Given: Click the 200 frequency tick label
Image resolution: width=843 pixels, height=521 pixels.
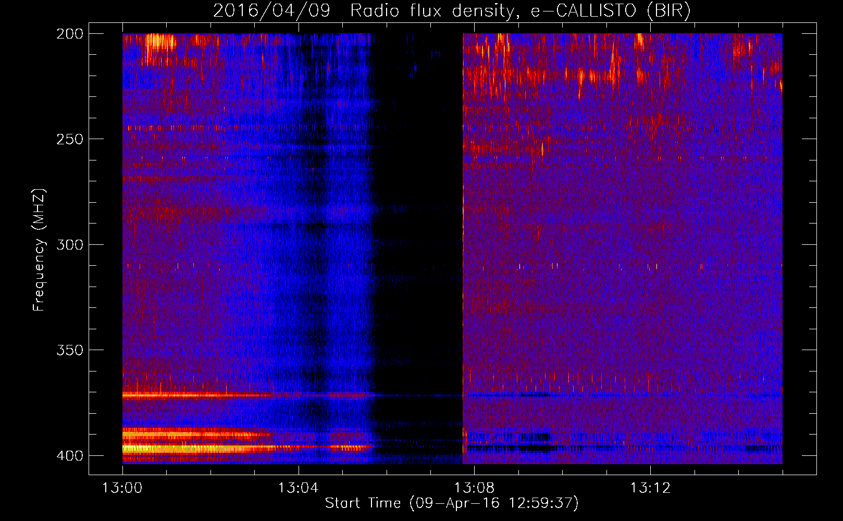Looking at the screenshot, I should pos(70,34).
